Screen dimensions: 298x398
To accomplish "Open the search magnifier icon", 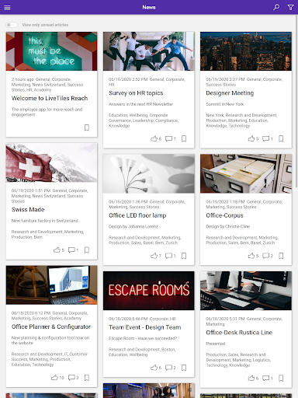I will [276, 7].
